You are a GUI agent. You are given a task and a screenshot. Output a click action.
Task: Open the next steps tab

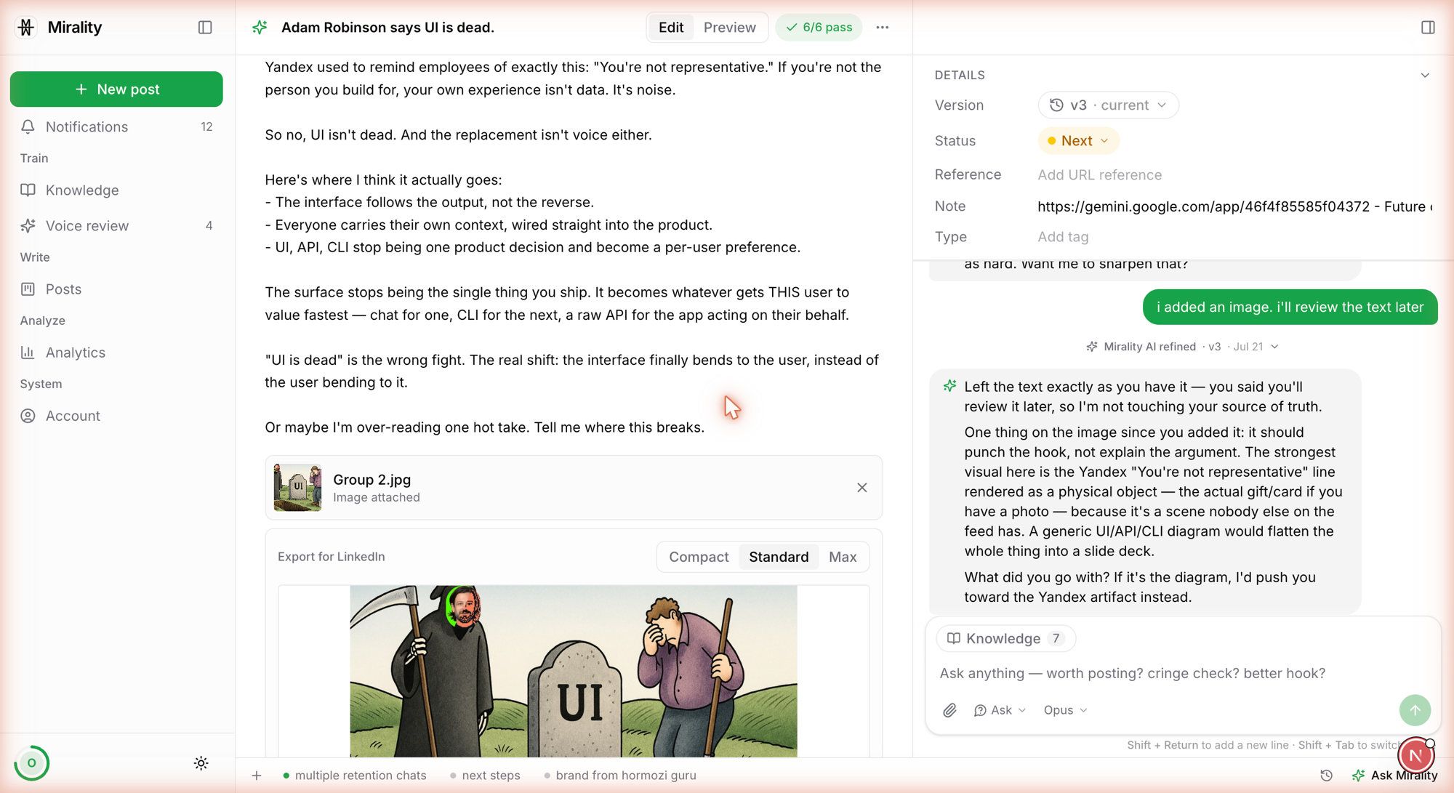coord(484,776)
